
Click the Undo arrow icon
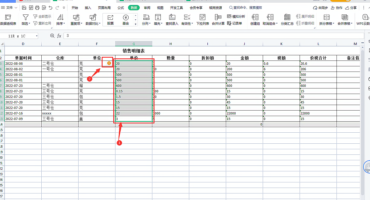point(51,8)
